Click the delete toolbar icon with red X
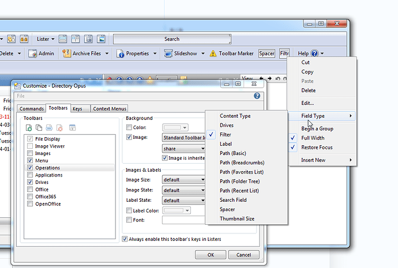This screenshot has height=268, width=398. (61, 127)
